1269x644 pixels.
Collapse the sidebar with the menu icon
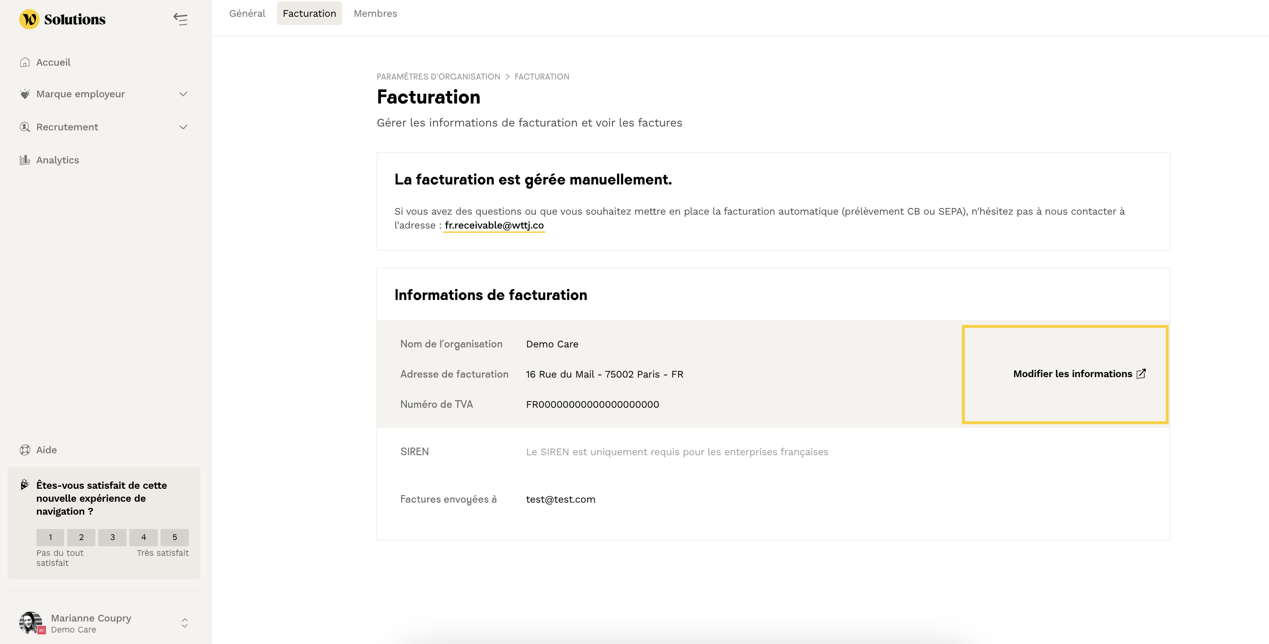[x=180, y=19]
